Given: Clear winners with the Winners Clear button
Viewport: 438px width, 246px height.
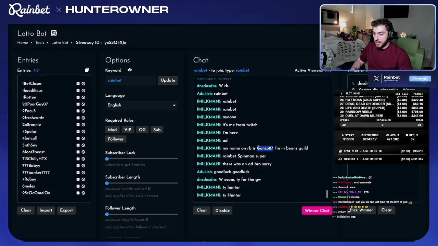Looking at the screenshot, I should point(386,210).
